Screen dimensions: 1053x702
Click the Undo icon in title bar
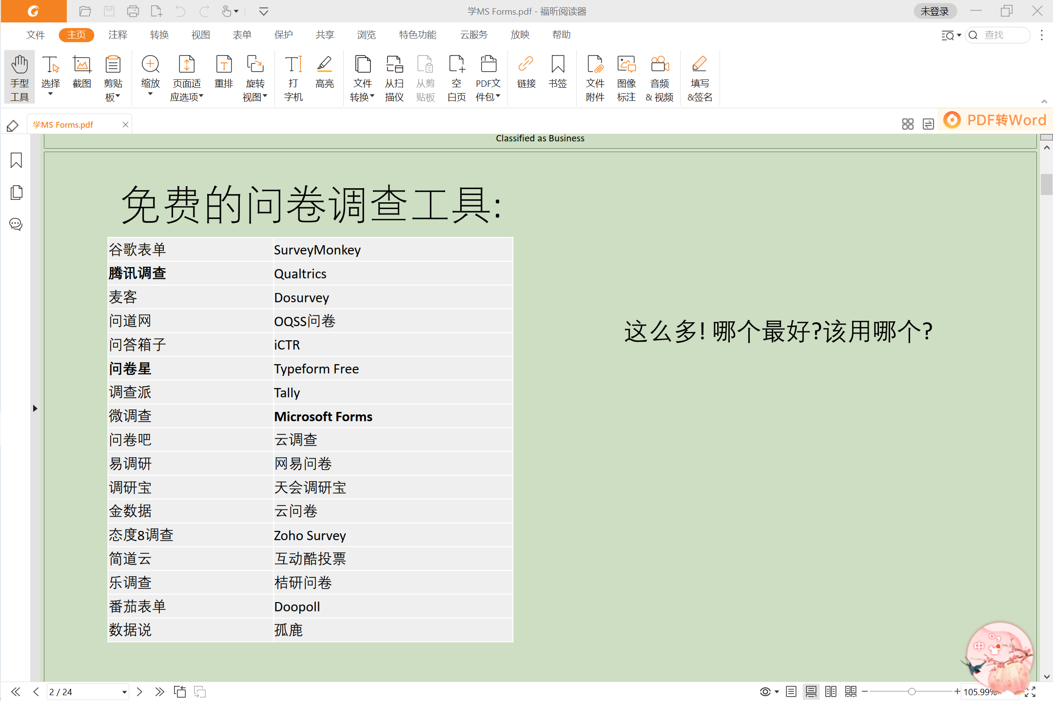coord(180,11)
